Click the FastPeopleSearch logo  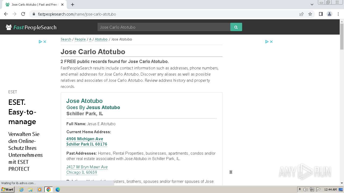point(31,27)
